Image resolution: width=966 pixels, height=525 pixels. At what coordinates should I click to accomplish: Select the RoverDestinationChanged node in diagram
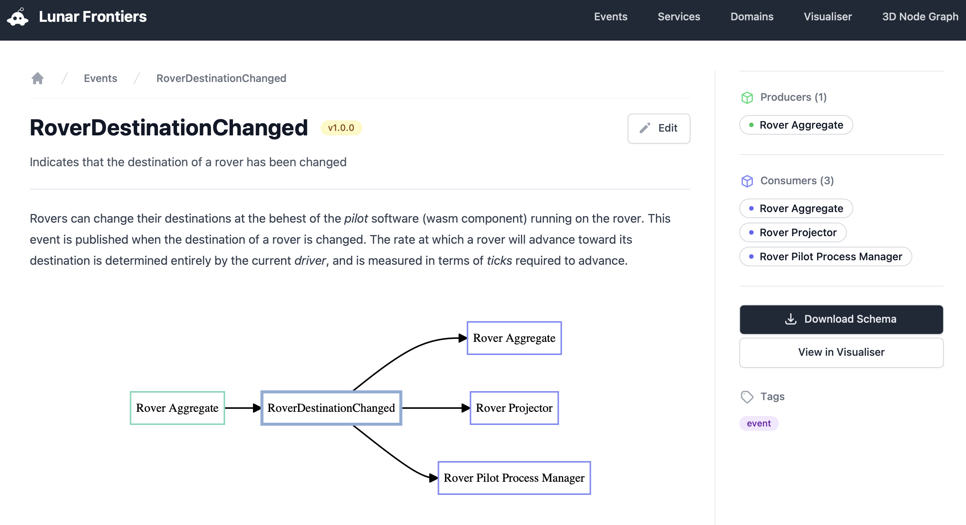(x=331, y=408)
